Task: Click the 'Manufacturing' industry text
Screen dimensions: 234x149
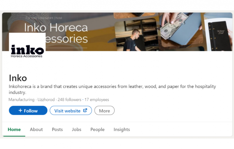Action: coord(21,100)
